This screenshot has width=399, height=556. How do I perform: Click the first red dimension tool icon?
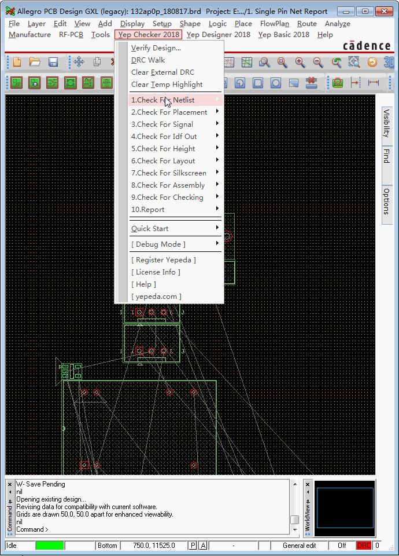pyautogui.click(x=355, y=83)
